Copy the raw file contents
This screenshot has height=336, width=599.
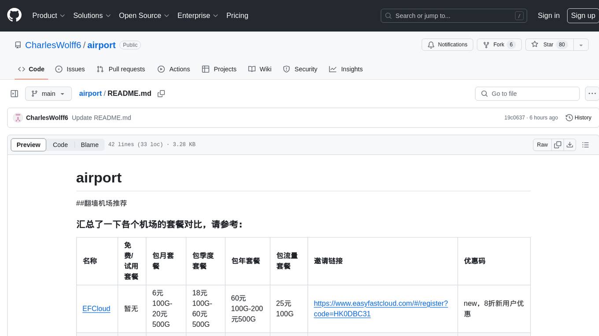tap(558, 145)
